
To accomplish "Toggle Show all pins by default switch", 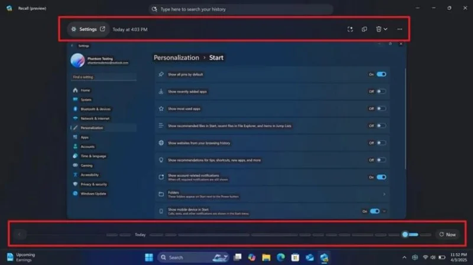I will pyautogui.click(x=381, y=74).
